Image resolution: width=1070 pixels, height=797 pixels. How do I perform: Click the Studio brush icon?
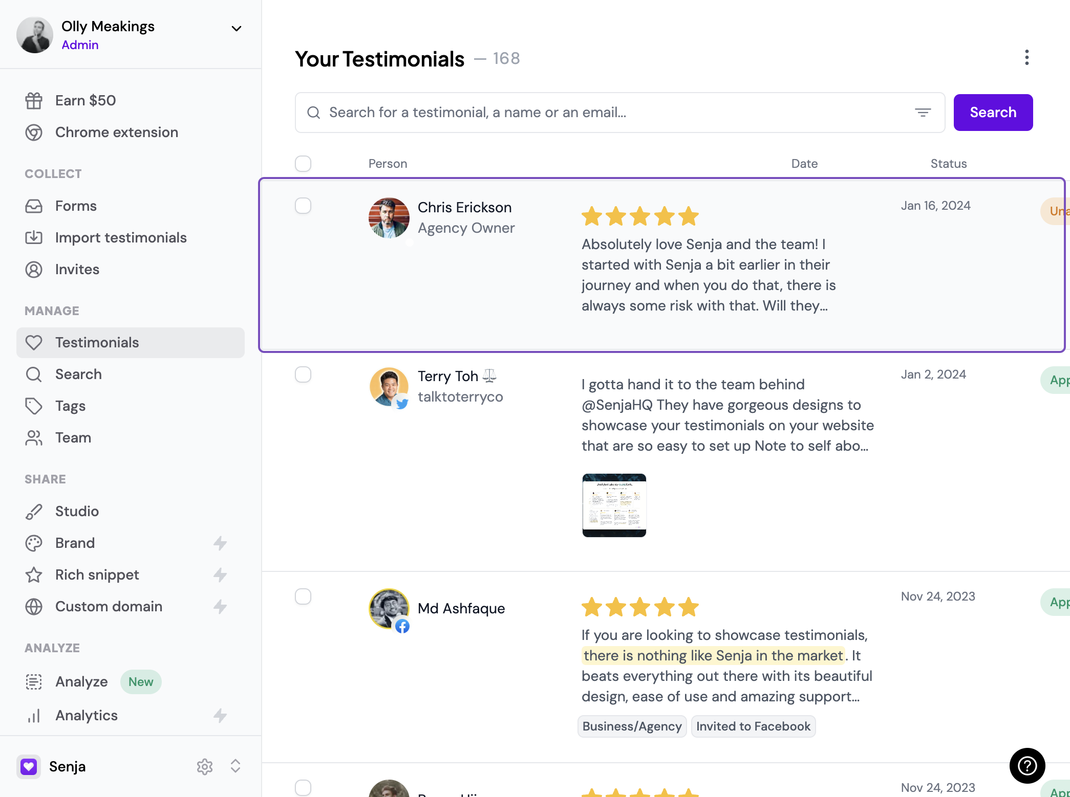tap(34, 512)
